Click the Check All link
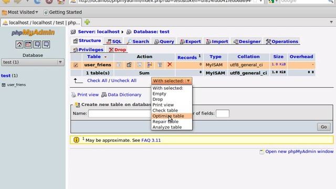The height and width of the screenshot is (189, 336). tap(97, 80)
